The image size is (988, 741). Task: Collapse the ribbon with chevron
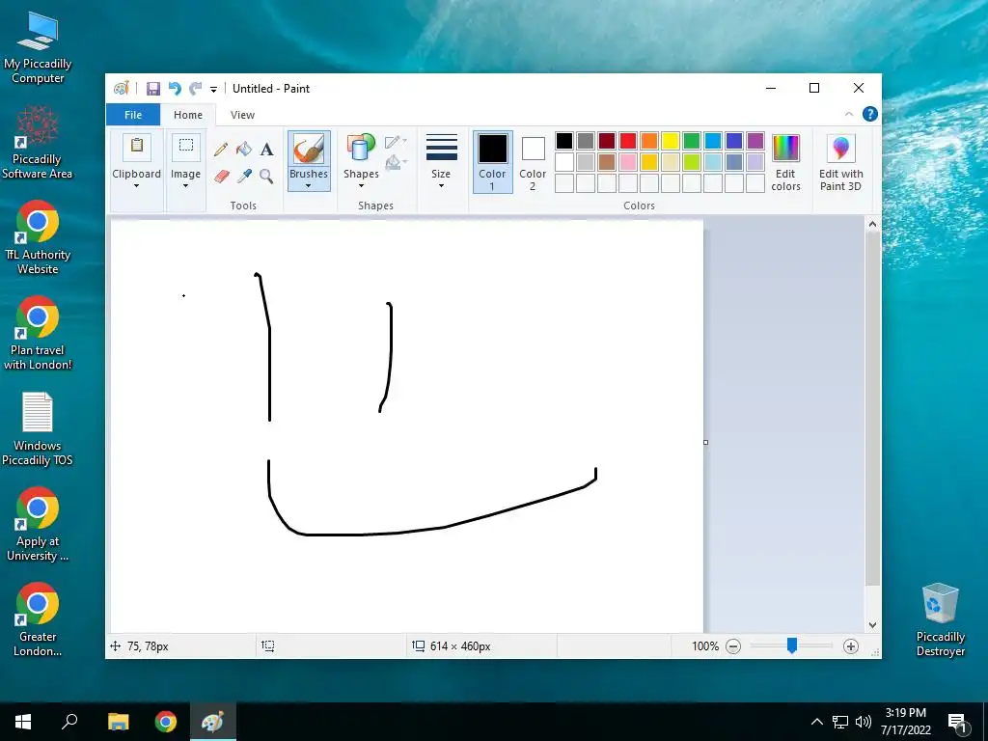coord(849,114)
